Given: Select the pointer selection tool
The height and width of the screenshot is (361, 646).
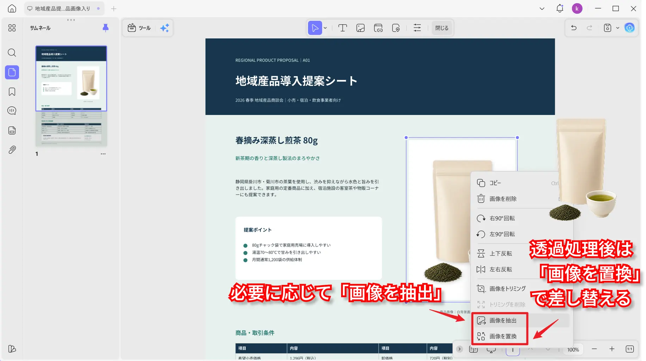Looking at the screenshot, I should [x=315, y=28].
